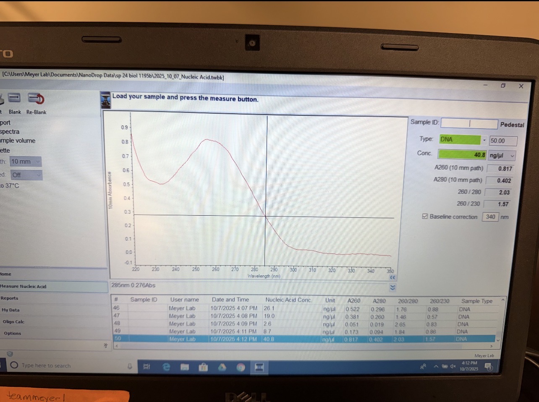This screenshot has height=402, width=539.
Task: Click the Blank measurement icon
Action: coord(14,98)
